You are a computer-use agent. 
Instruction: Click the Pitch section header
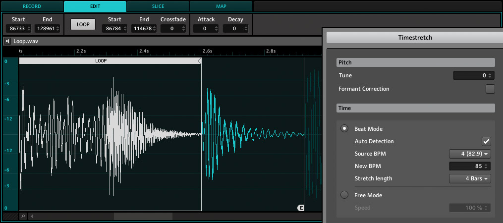[416, 62]
